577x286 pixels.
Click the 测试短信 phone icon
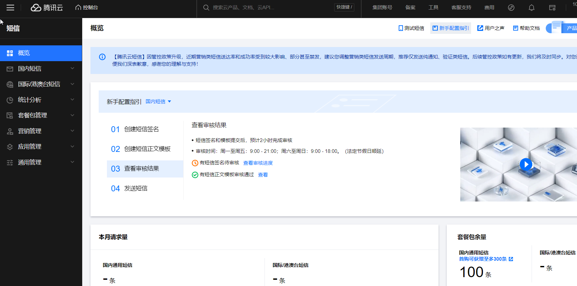[x=401, y=28]
